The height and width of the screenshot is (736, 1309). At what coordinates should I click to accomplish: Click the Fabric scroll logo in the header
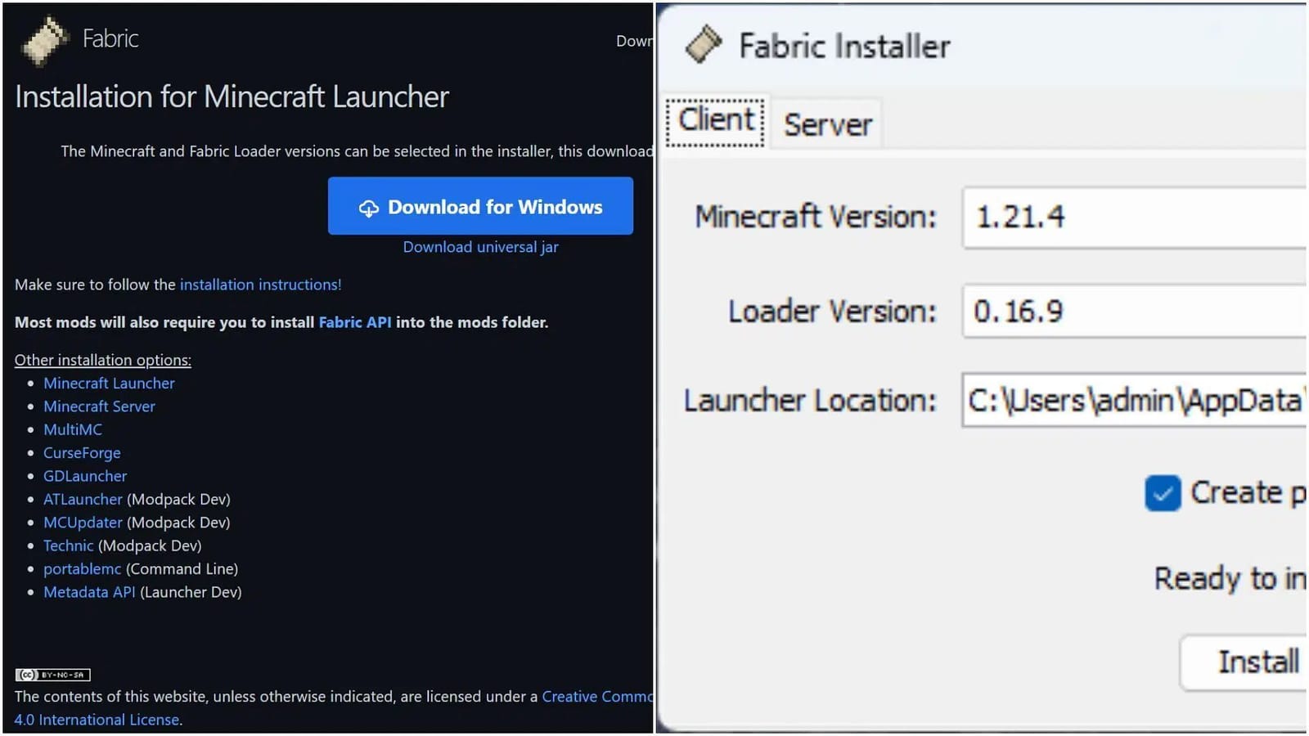click(45, 38)
